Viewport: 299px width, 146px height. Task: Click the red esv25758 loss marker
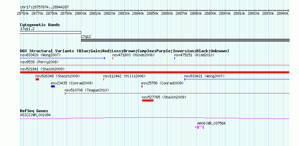pos(142,86)
